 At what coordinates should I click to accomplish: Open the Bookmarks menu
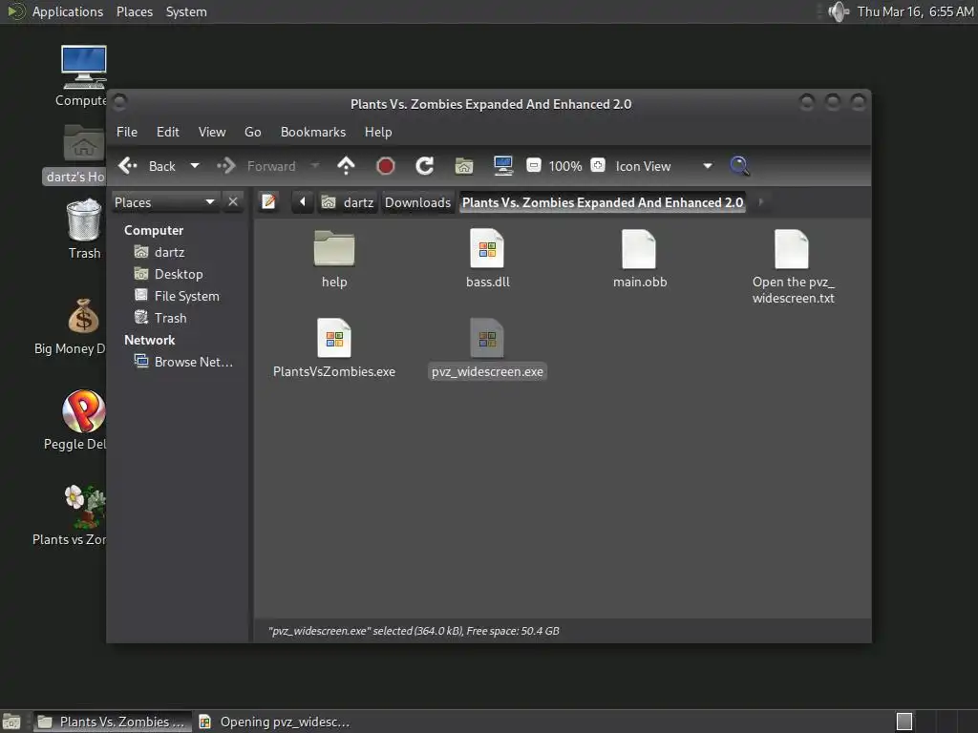tap(313, 132)
